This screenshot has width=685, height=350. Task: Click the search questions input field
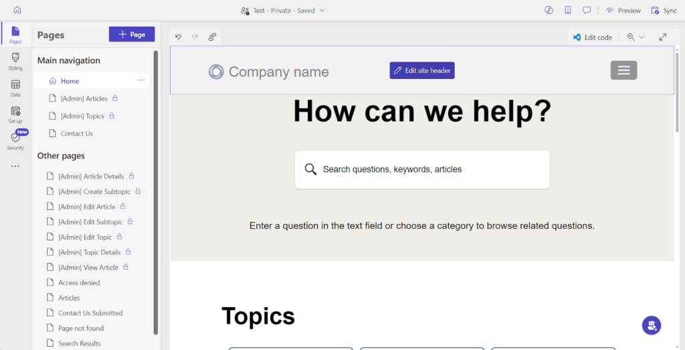pos(428,169)
